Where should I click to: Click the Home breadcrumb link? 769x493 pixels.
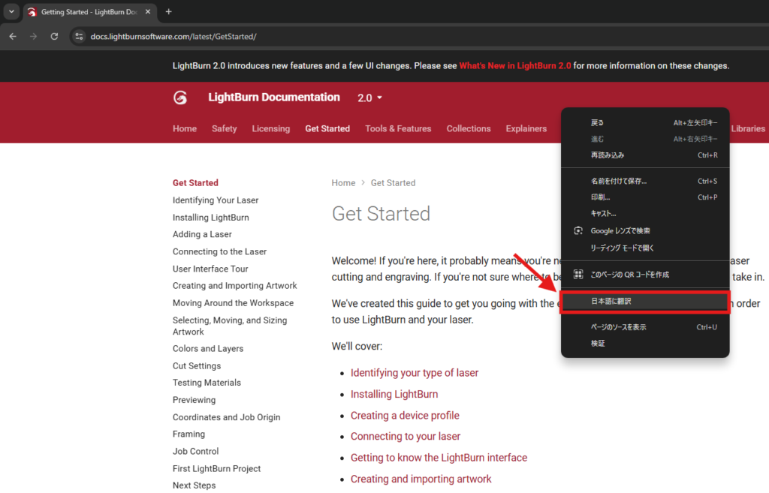tap(343, 183)
